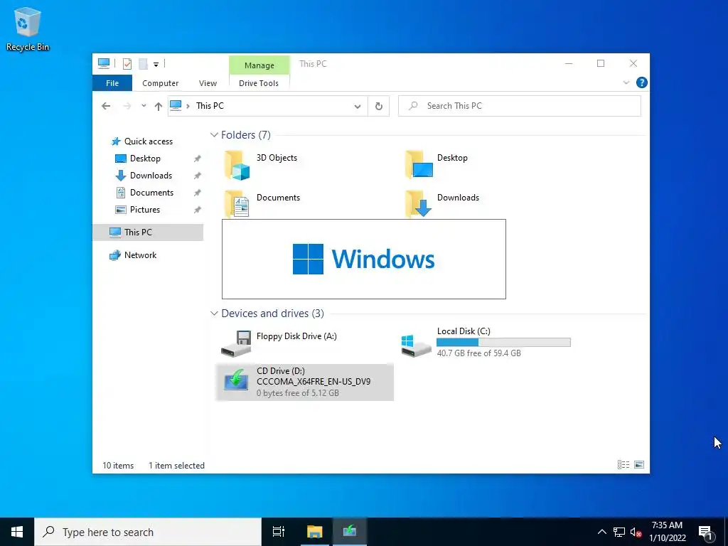Expand the ribbon with the chevron arrow
Image resolution: width=728 pixels, height=546 pixels.
click(x=626, y=82)
